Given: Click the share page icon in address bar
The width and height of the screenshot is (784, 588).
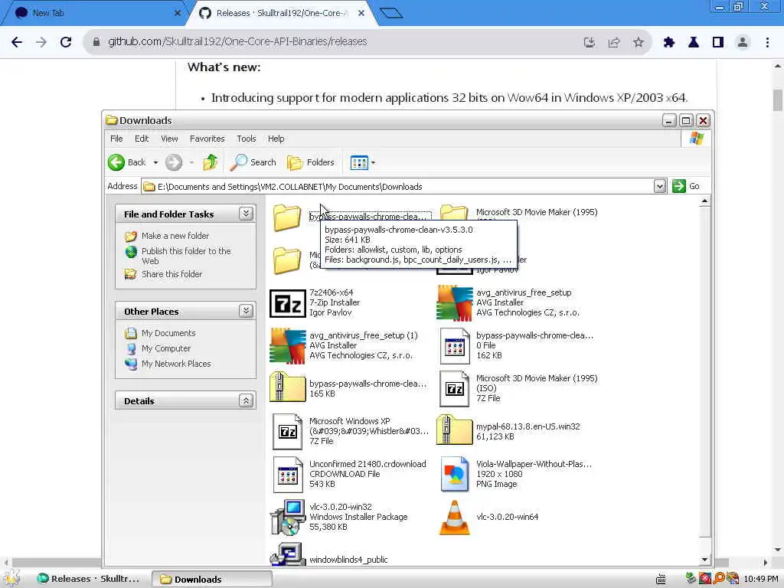Looking at the screenshot, I should point(614,42).
